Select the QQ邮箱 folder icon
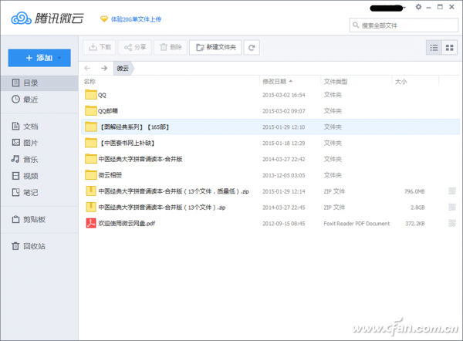 91,110
